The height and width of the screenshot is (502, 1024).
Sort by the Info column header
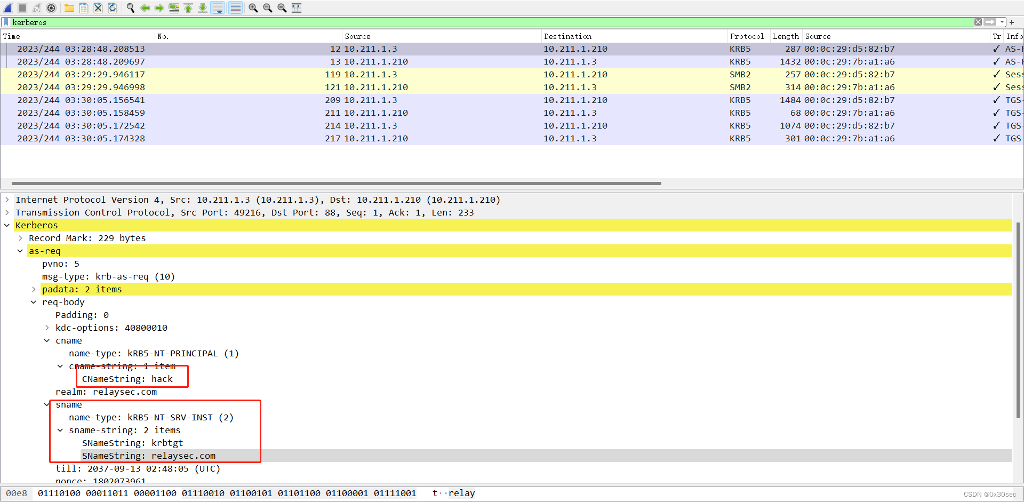coord(1014,36)
